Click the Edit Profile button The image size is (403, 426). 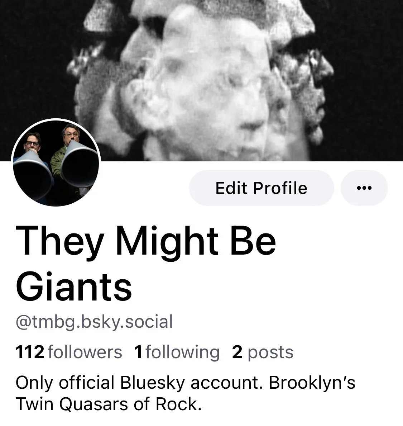click(262, 188)
